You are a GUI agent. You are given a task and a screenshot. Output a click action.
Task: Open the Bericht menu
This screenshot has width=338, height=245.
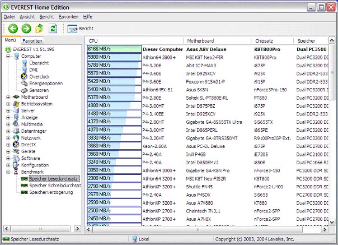tap(46, 17)
